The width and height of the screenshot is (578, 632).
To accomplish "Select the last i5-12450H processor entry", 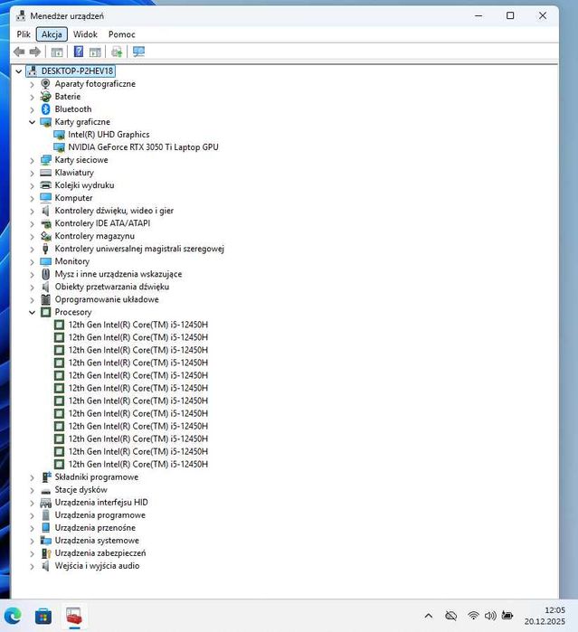I will (x=138, y=465).
